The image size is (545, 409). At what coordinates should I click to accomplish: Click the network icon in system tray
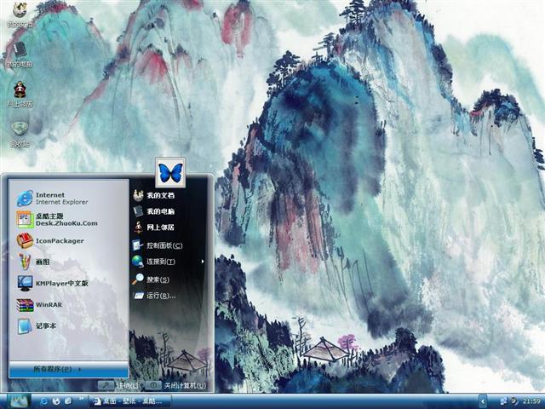(503, 401)
